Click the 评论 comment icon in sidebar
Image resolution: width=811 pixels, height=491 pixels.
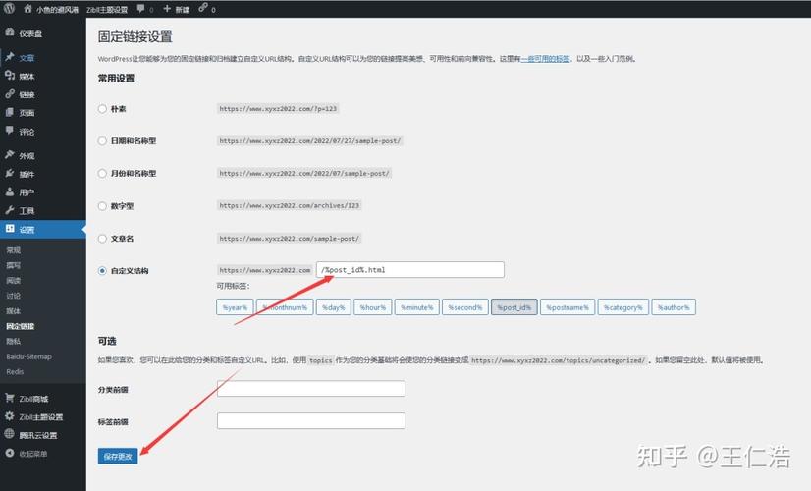(x=9, y=131)
